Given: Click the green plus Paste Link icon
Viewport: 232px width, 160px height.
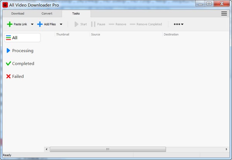Looking at the screenshot, I should [10, 24].
